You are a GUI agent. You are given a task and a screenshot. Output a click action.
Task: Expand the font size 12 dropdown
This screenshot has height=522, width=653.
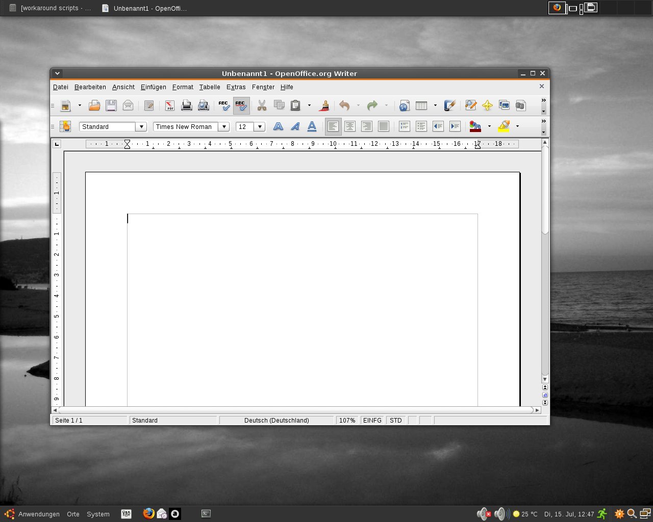point(260,127)
